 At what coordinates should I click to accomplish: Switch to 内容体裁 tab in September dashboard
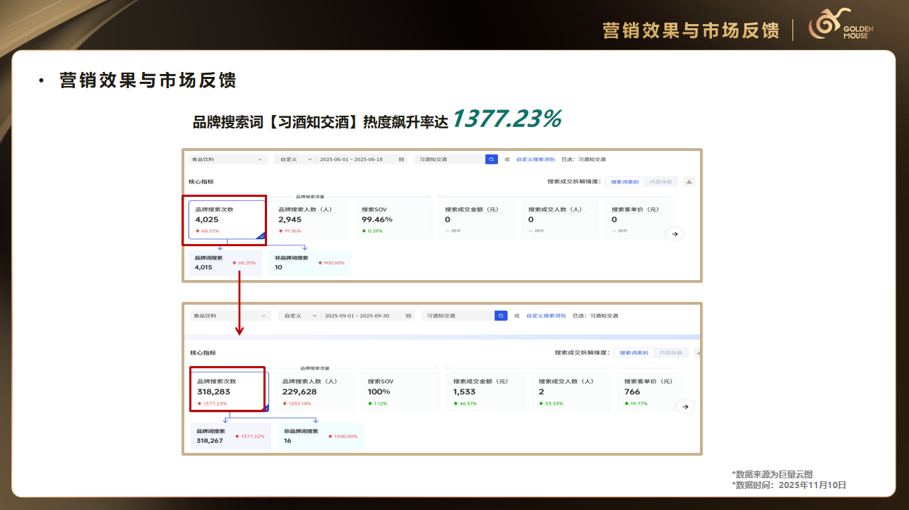point(670,352)
